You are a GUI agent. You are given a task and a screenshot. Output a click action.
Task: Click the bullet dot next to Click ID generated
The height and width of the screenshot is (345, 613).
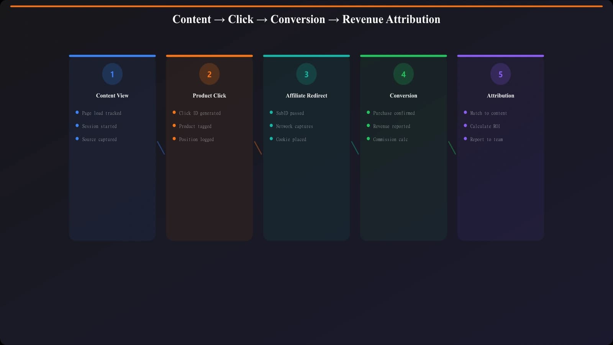(174, 112)
